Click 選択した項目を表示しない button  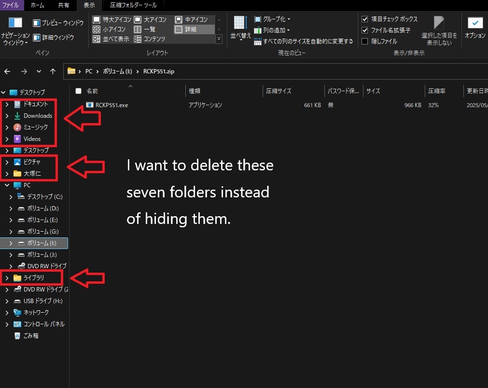(x=439, y=31)
